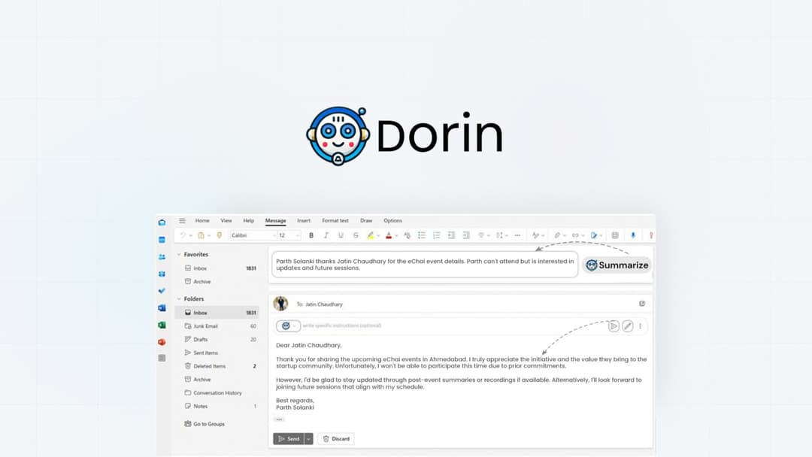The image size is (812, 457).
Task: Click the Summarize button
Action: click(x=617, y=265)
